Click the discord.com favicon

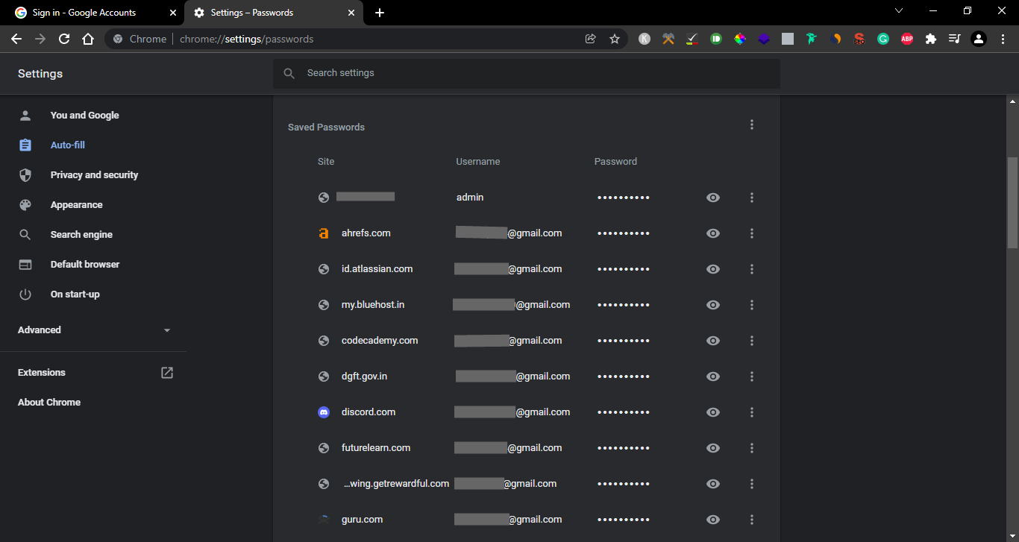point(324,412)
